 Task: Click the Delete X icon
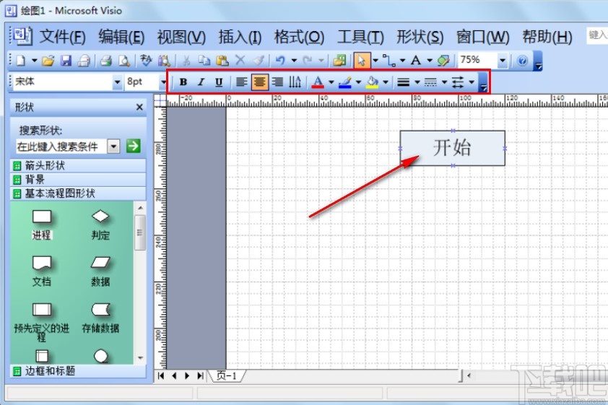[x=240, y=61]
